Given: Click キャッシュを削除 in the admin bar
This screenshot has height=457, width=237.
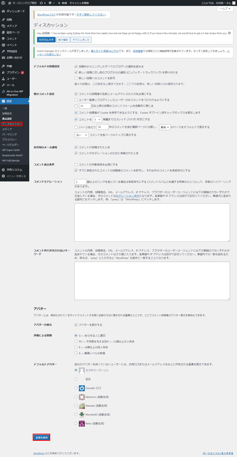Looking at the screenshot, I should pos(79,3).
